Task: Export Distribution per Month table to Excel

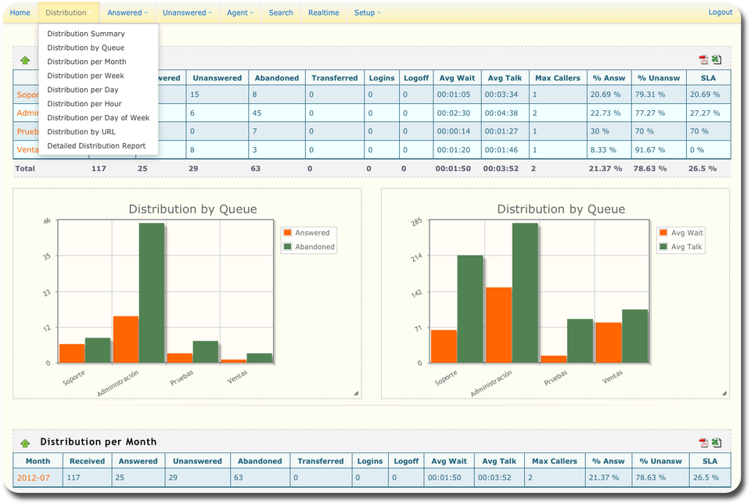Action: [x=717, y=443]
